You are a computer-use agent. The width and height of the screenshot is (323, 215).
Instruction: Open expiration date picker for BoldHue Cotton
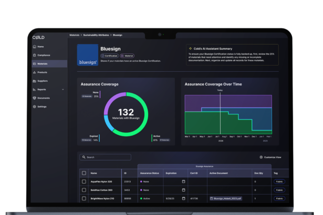(184, 190)
